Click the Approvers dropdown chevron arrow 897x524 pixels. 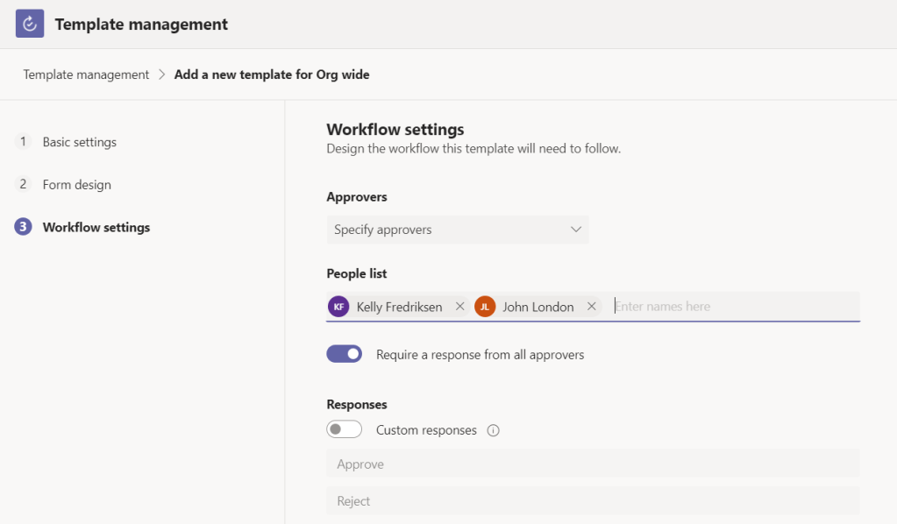click(576, 230)
